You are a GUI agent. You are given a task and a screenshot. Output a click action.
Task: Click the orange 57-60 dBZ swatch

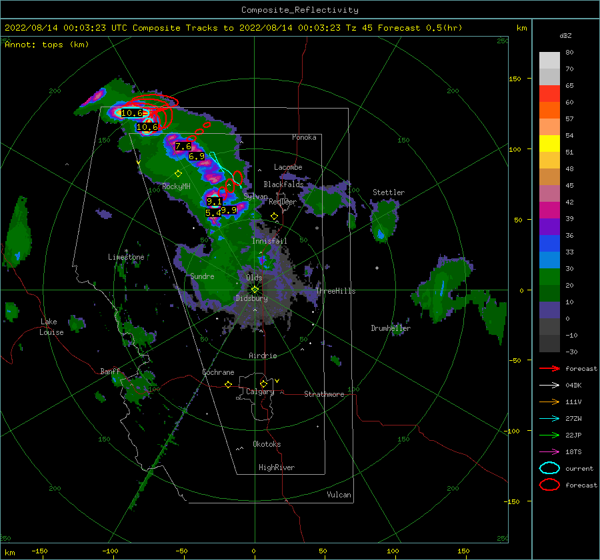click(549, 111)
